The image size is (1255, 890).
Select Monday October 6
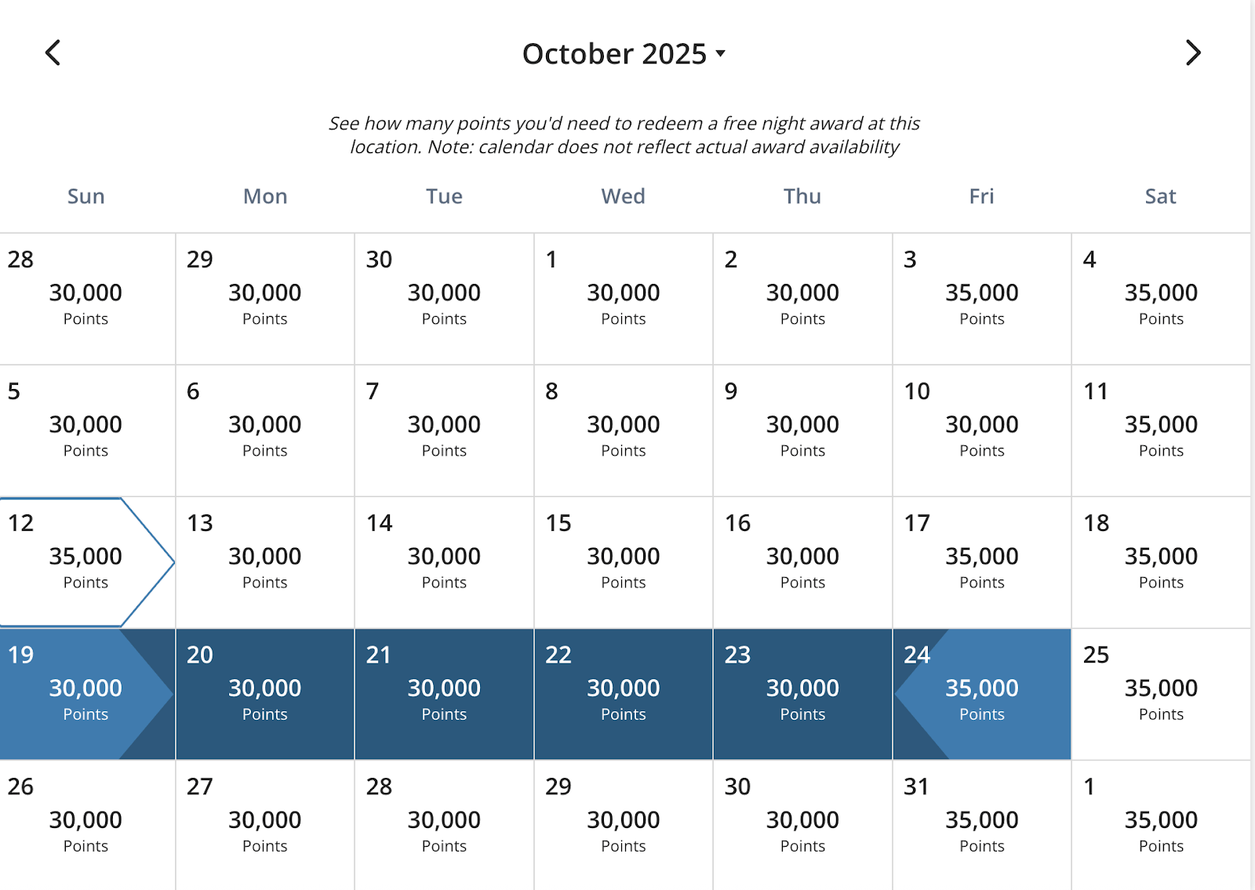[264, 430]
